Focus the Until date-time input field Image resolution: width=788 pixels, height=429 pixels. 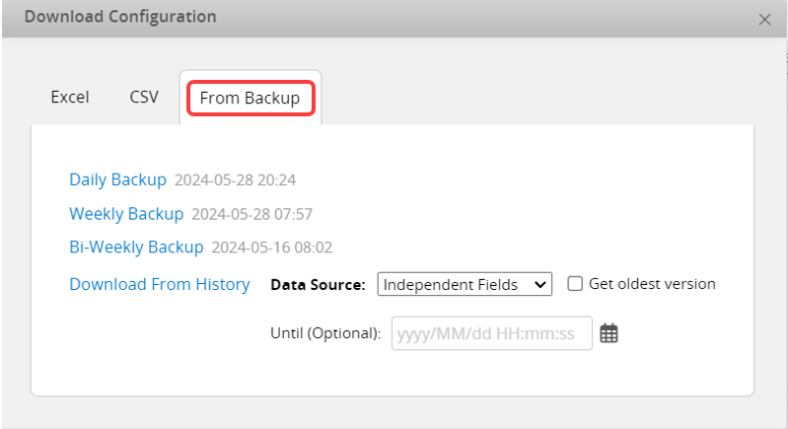pos(491,333)
